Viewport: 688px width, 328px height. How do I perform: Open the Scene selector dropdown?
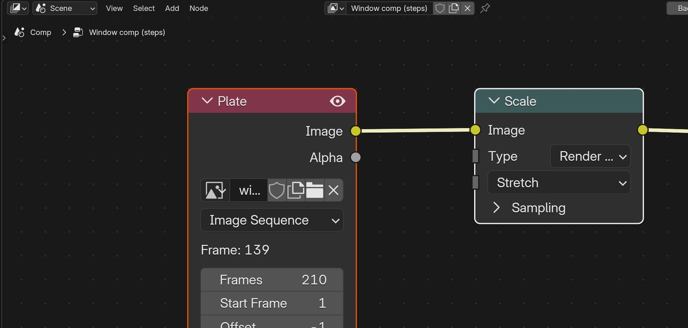[x=65, y=8]
